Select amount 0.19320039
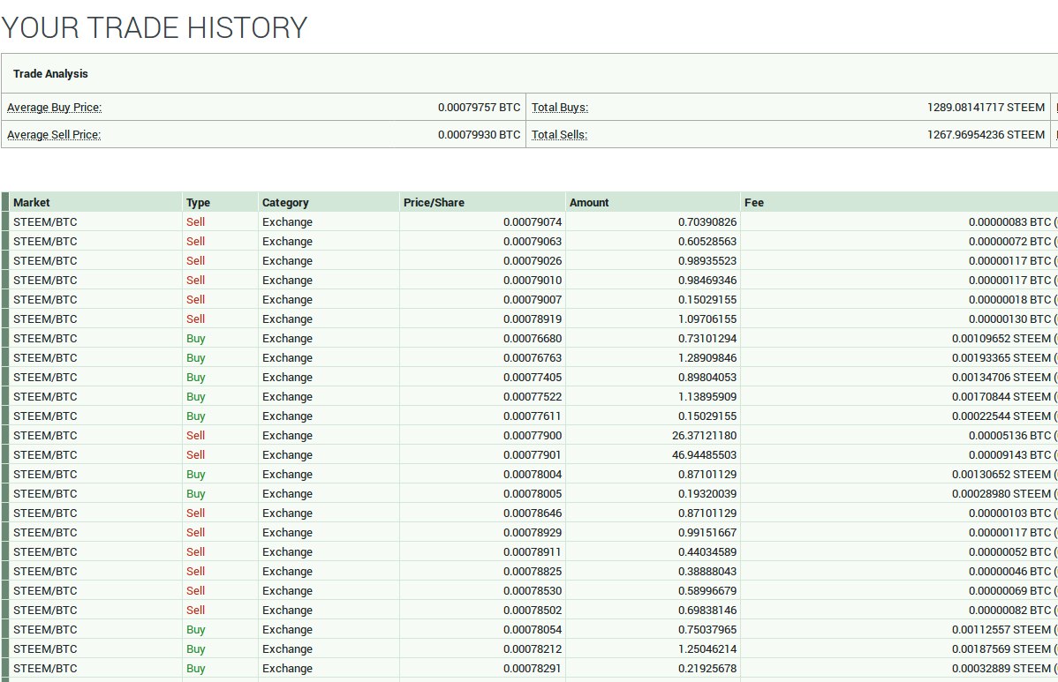Image resolution: width=1058 pixels, height=682 pixels. [x=707, y=494]
